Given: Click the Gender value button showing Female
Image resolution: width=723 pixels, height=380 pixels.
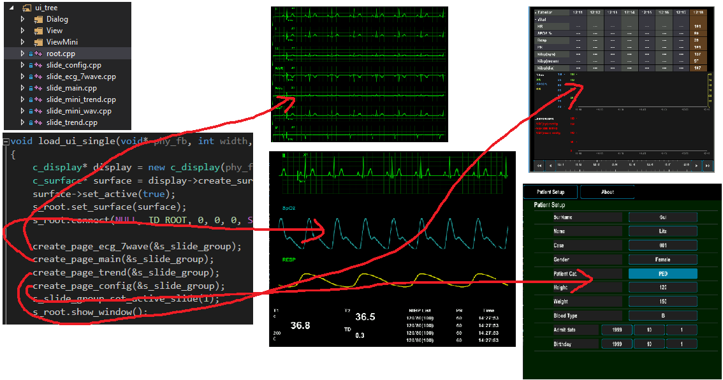Looking at the screenshot, I should 662,259.
